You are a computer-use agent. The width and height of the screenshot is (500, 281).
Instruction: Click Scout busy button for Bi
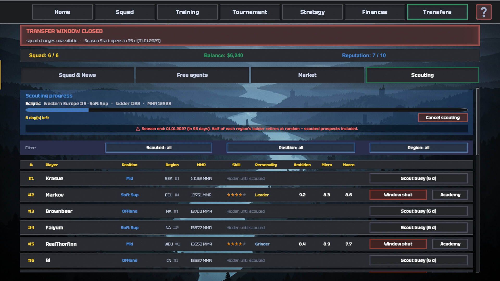pos(418,260)
